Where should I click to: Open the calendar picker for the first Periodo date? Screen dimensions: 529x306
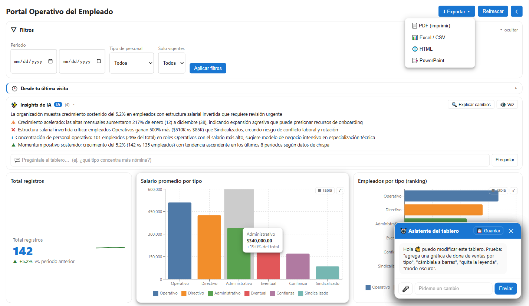(51, 61)
